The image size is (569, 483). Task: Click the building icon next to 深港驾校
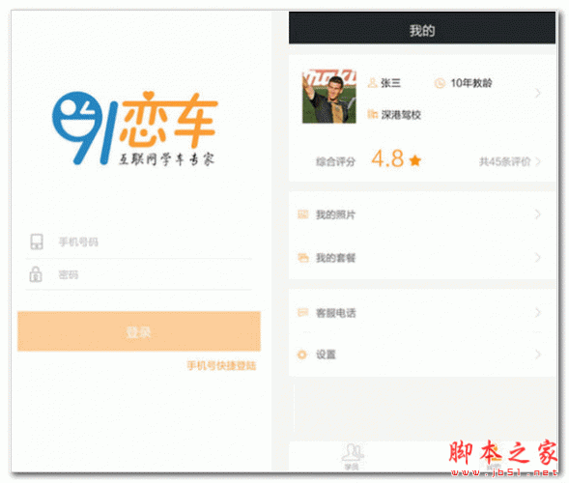pos(372,115)
